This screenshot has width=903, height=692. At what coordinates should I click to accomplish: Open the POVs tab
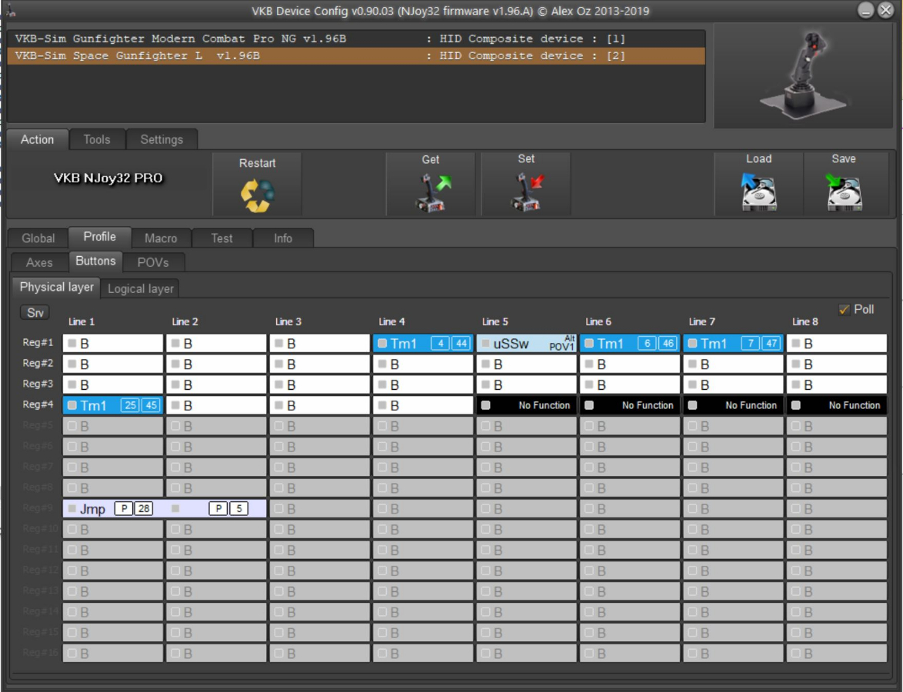coord(152,262)
